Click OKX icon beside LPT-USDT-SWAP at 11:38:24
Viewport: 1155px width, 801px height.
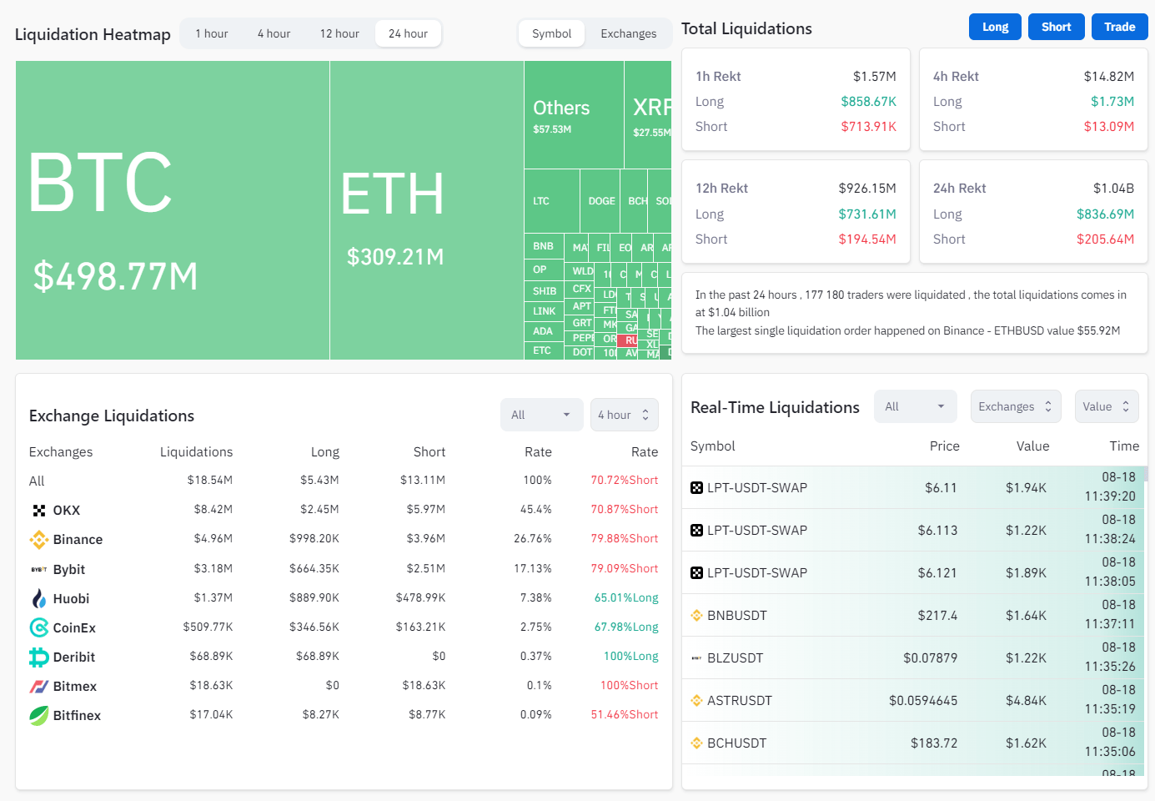pos(696,530)
